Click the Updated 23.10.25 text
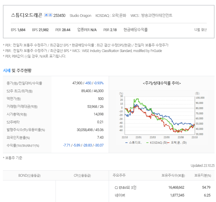Viewport: 216px width, 202px height. pyautogui.click(x=203, y=165)
